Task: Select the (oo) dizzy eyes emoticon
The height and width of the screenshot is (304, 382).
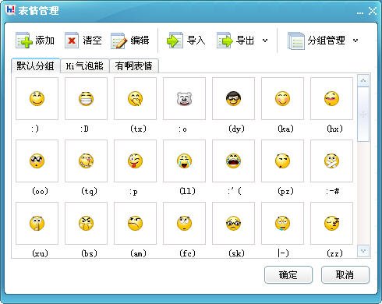Action: pos(37,161)
